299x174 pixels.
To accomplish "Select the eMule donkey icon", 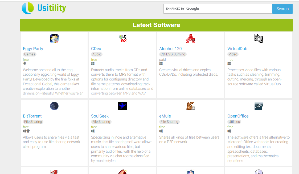I will (191, 106).
